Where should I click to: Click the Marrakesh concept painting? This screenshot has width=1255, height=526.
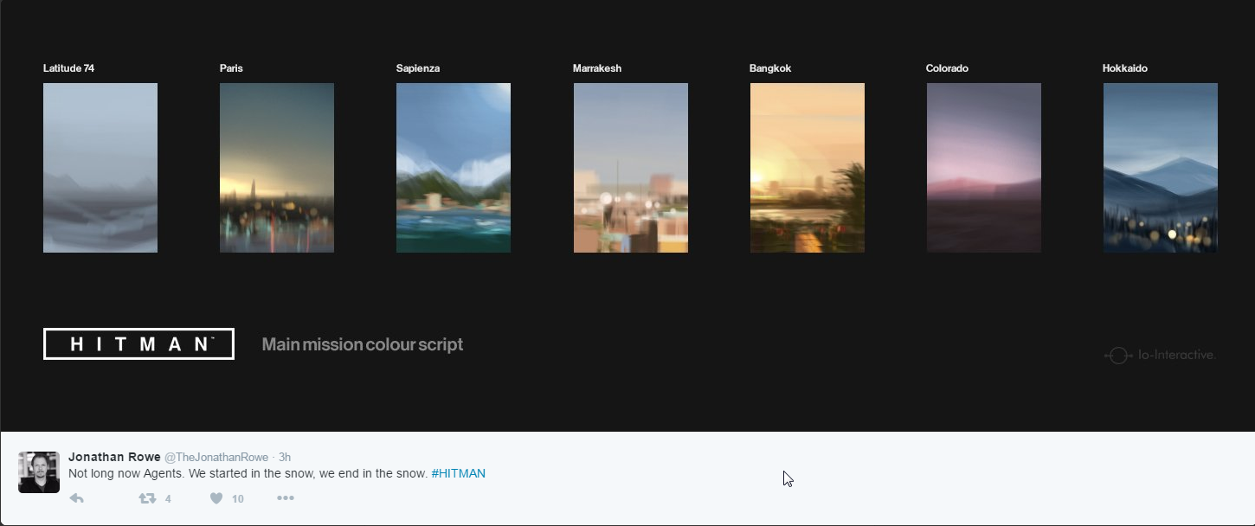point(631,168)
